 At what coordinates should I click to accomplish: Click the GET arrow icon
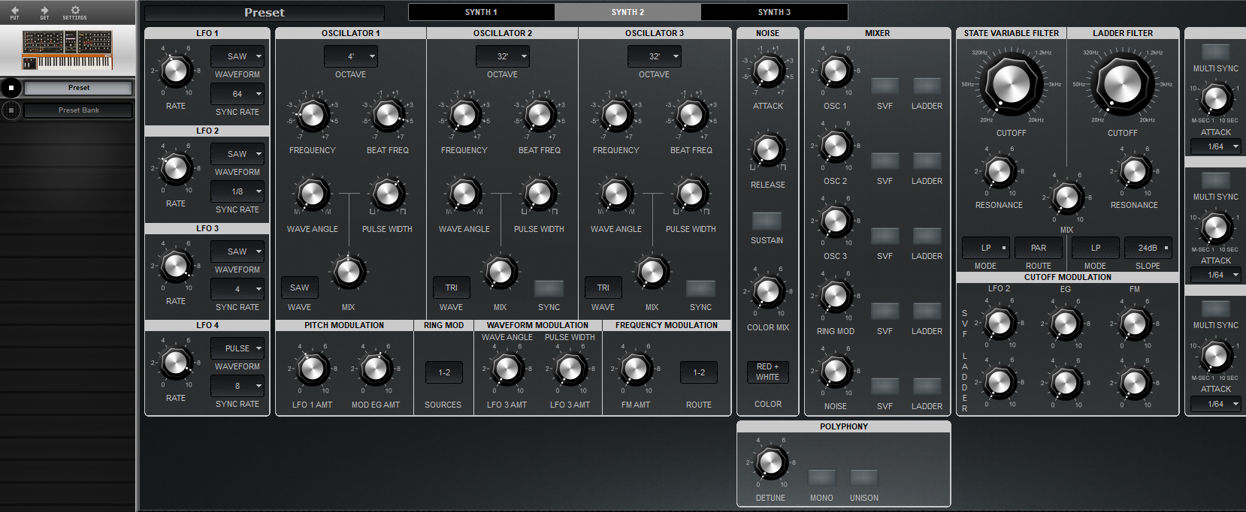coord(44,12)
